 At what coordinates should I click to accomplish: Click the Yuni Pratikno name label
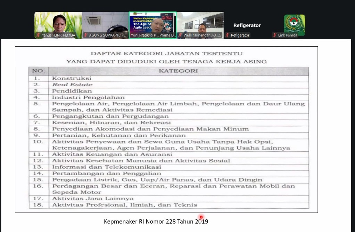tap(153, 35)
